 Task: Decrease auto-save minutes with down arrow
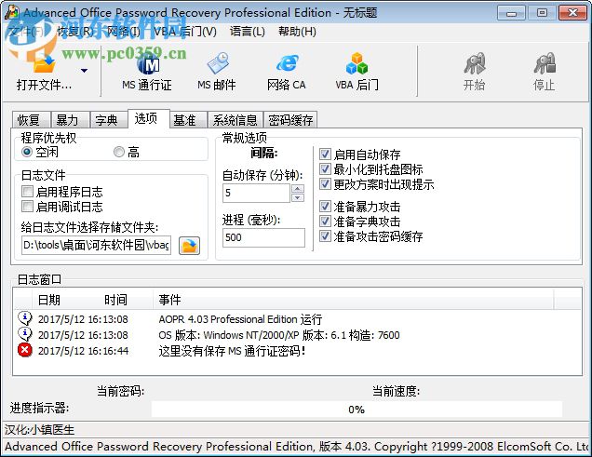[x=298, y=197]
